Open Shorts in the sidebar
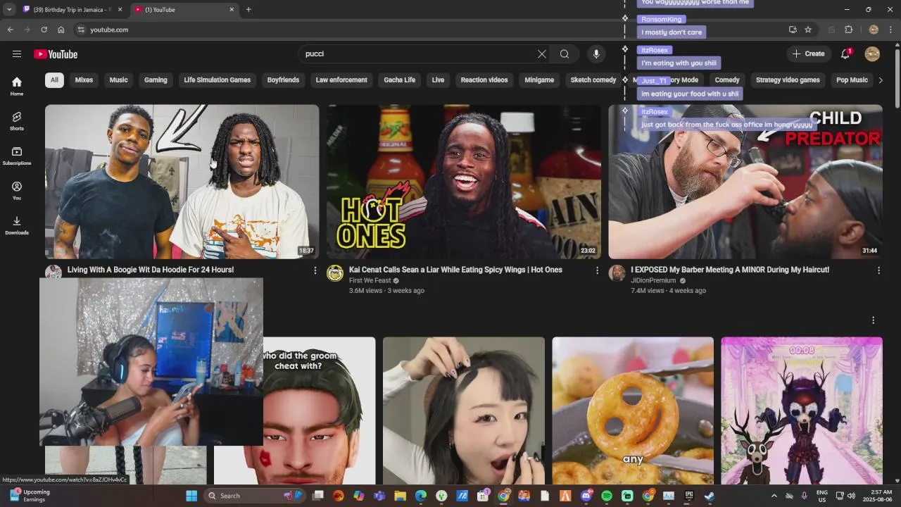The image size is (901, 507). click(17, 120)
